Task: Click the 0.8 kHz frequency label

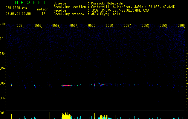Action: coord(2,83)
